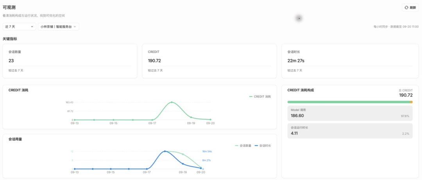Click the 81.72 y-axis label
Screen dimensions: 422x180
click(70, 111)
